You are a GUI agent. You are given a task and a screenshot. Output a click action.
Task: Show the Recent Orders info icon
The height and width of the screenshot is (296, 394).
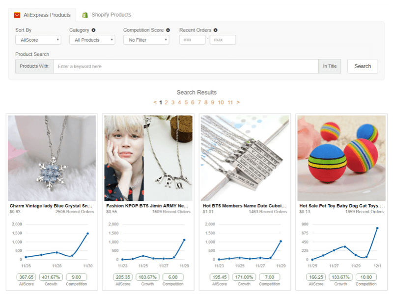(215, 30)
